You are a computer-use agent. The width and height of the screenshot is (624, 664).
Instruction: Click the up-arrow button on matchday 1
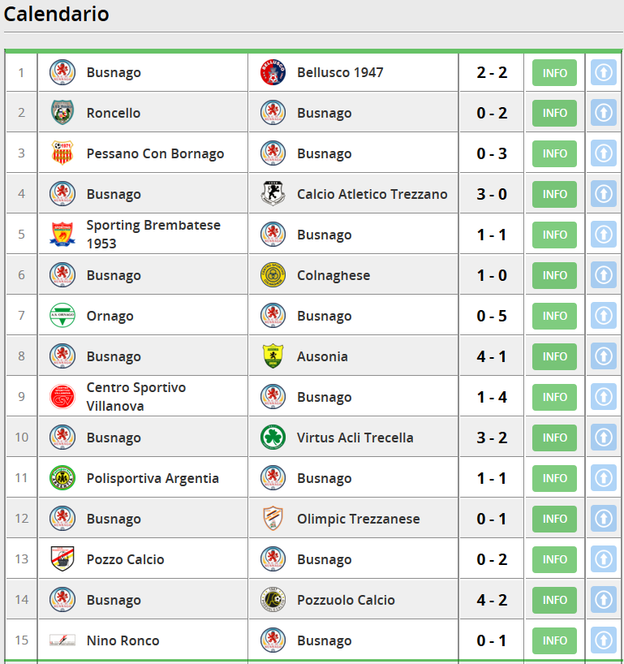tap(603, 73)
